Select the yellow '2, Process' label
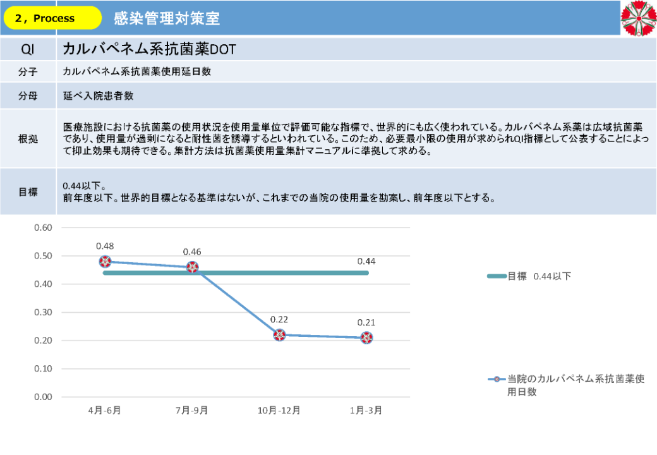 52,18
